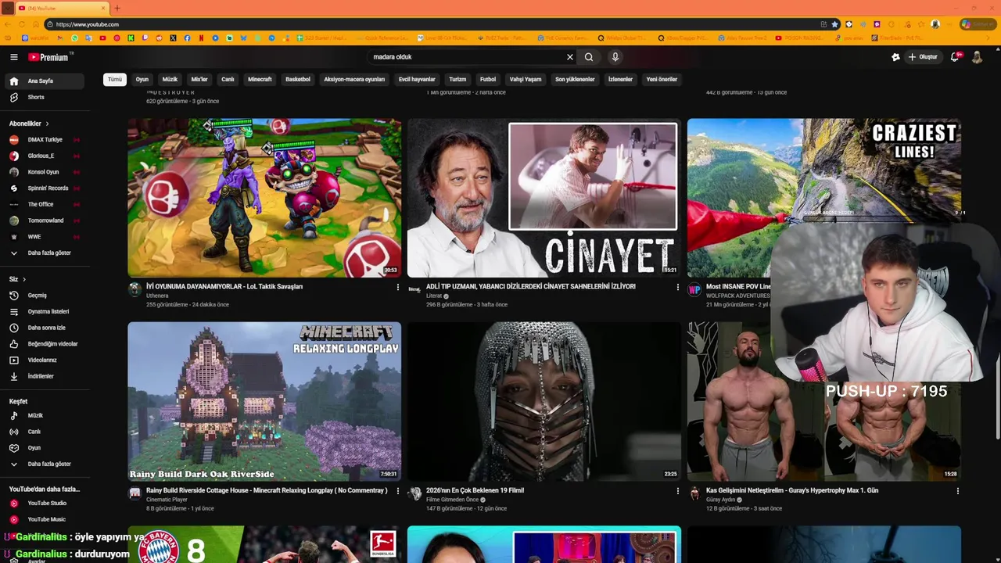Run search with the magnifier button
The width and height of the screenshot is (1001, 563).
tap(589, 57)
